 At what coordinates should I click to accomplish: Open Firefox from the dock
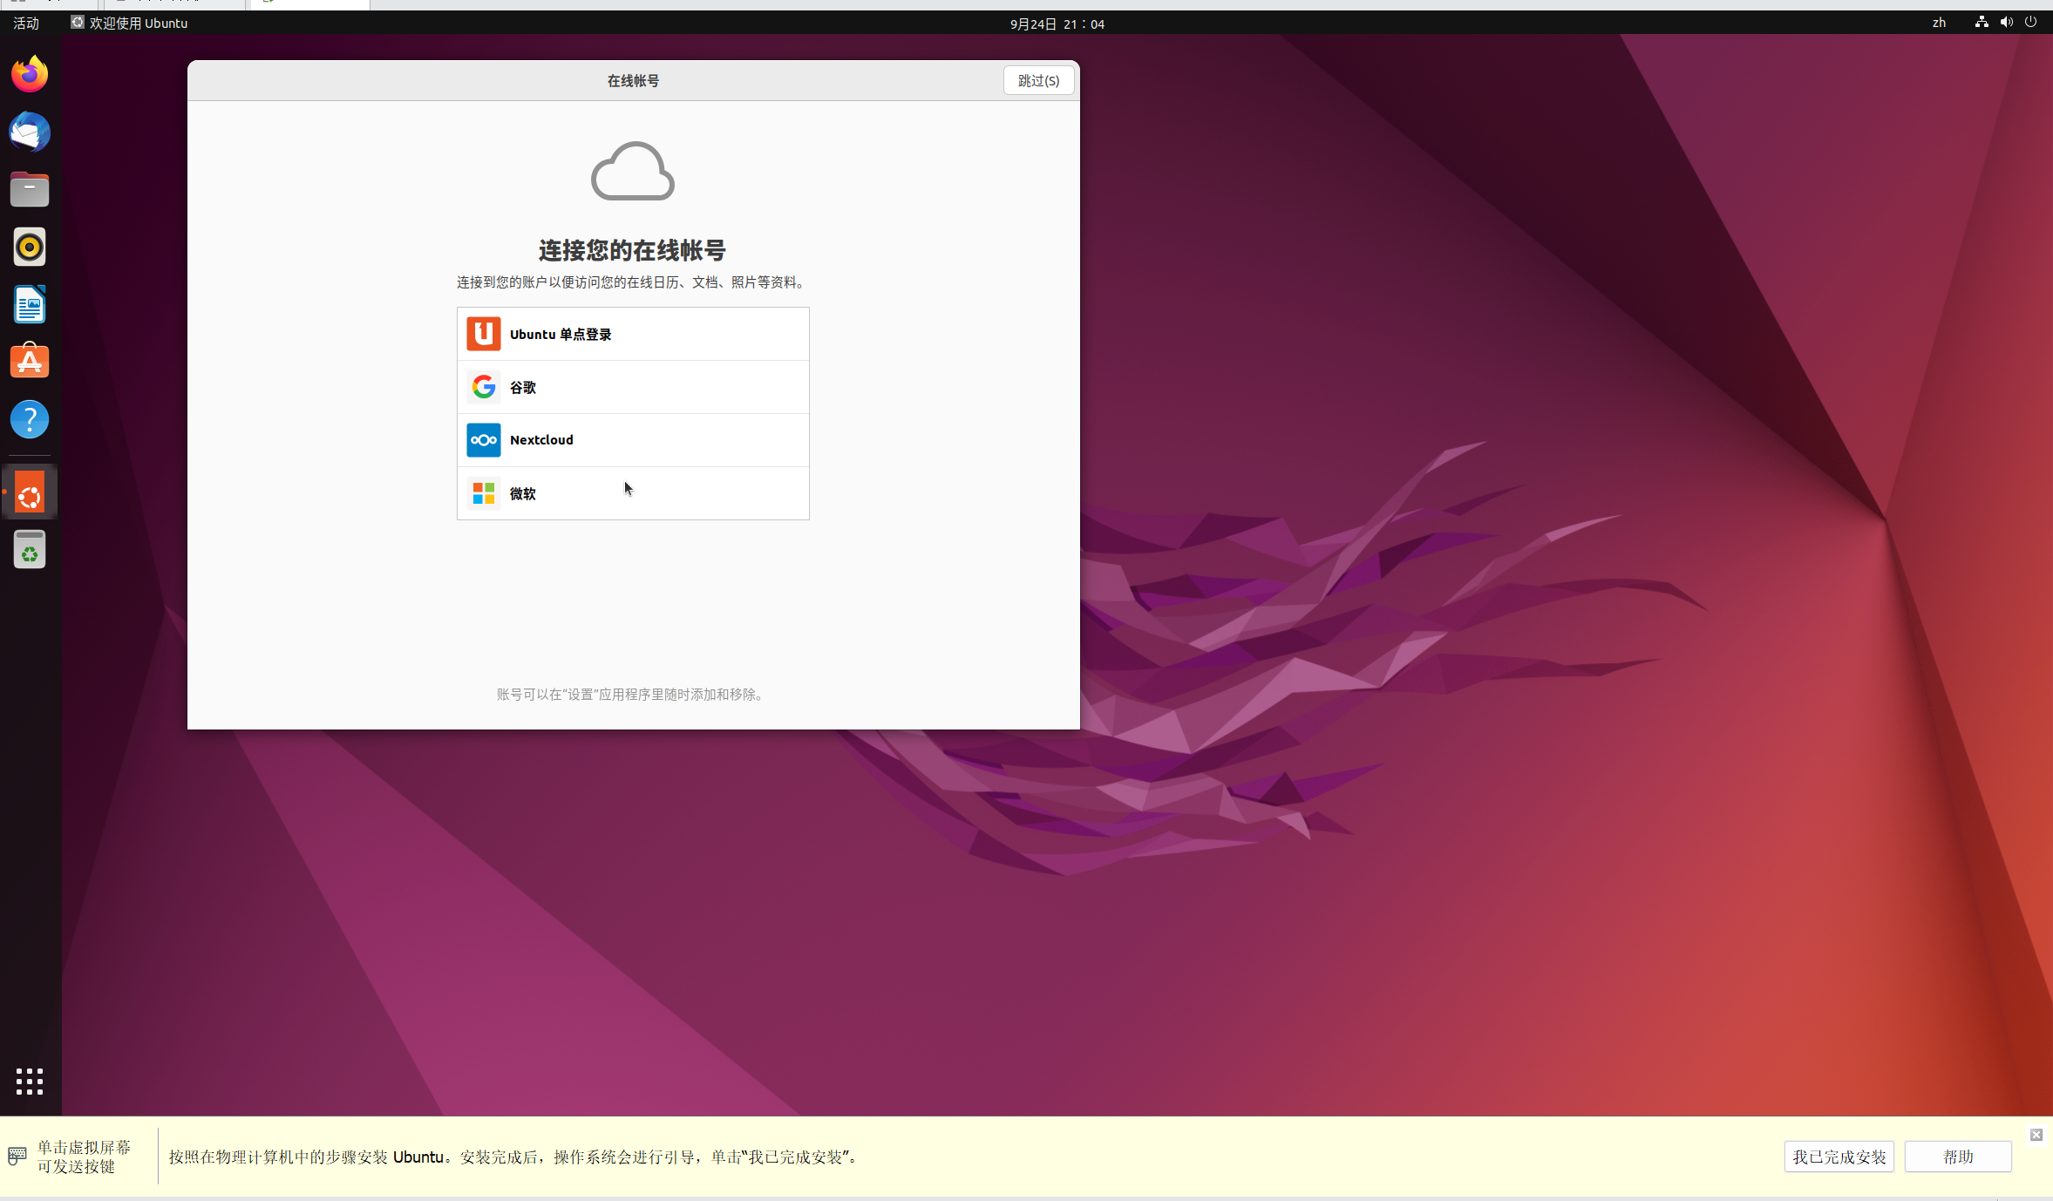click(x=30, y=74)
